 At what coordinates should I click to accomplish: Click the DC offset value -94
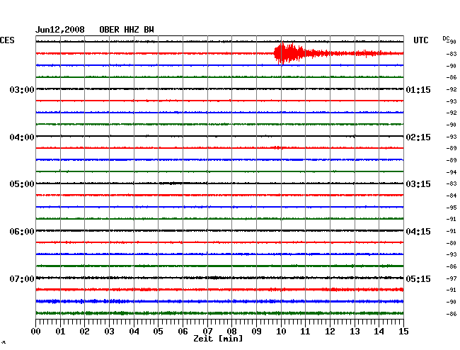click(x=452, y=172)
